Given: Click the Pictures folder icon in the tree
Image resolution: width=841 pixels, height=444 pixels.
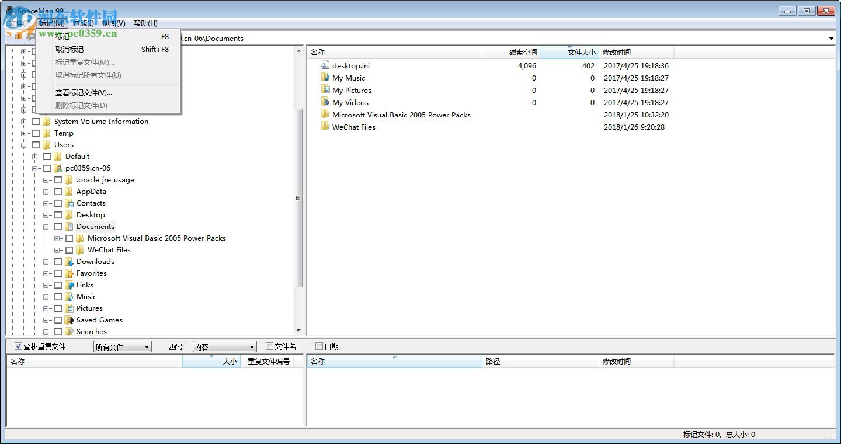Looking at the screenshot, I should pos(69,308).
